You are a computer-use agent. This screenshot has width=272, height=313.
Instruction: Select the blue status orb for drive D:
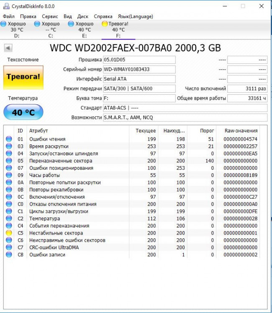click(x=3, y=24)
